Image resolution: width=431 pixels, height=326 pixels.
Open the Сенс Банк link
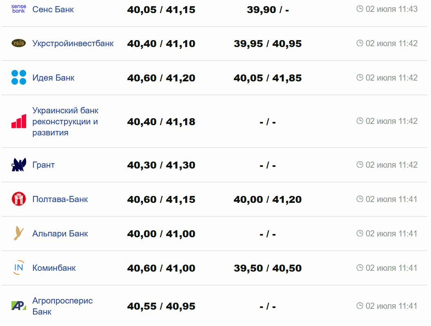[x=53, y=9]
